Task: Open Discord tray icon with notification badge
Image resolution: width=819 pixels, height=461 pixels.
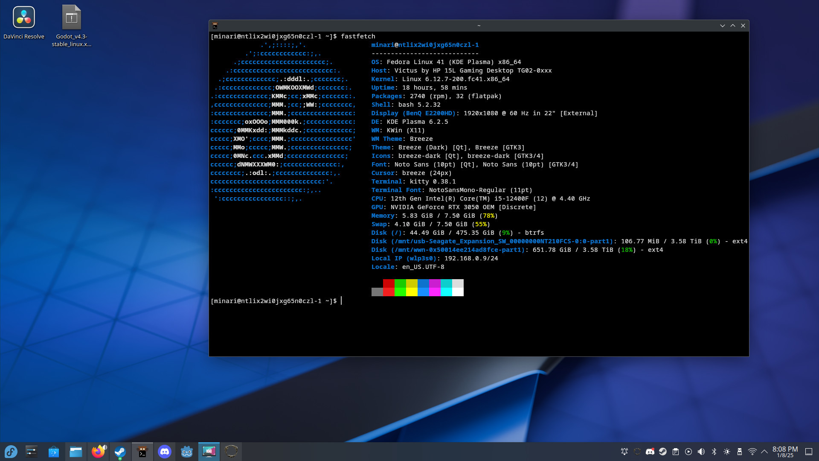Action: click(650, 452)
